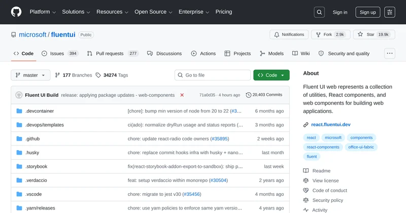The width and height of the screenshot is (406, 213).
Task: Open the .github folder icon
Action: click(19, 138)
